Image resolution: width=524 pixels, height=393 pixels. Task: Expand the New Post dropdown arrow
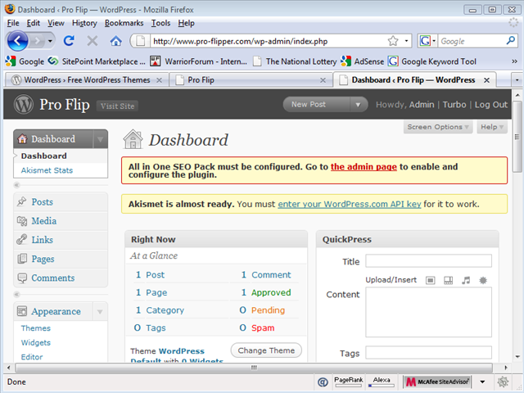pos(359,105)
